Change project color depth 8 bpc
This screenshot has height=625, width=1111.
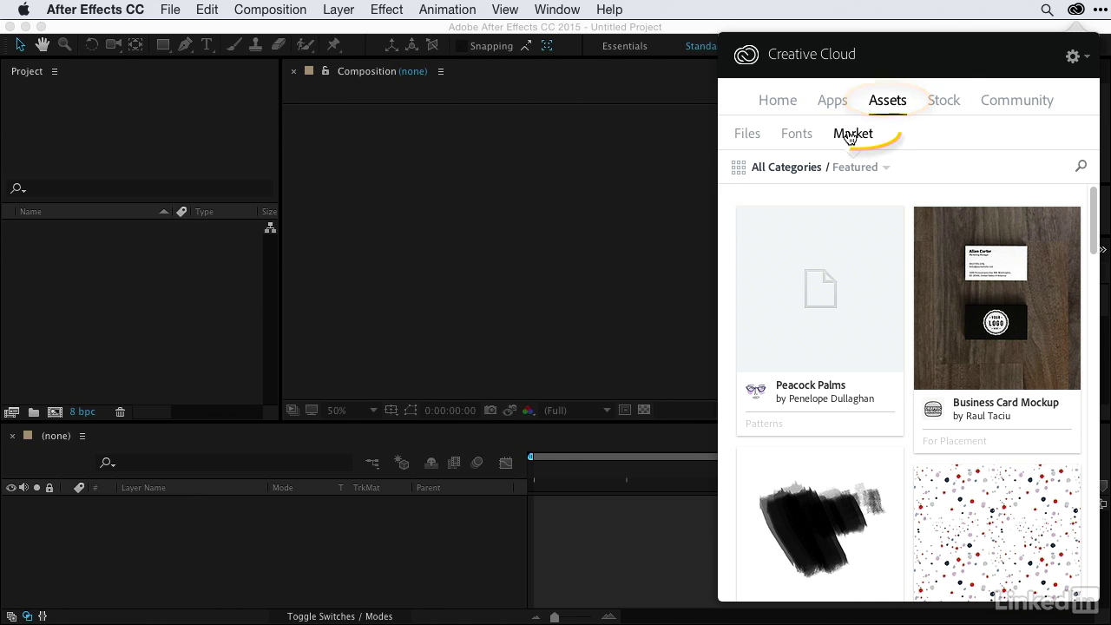[82, 412]
